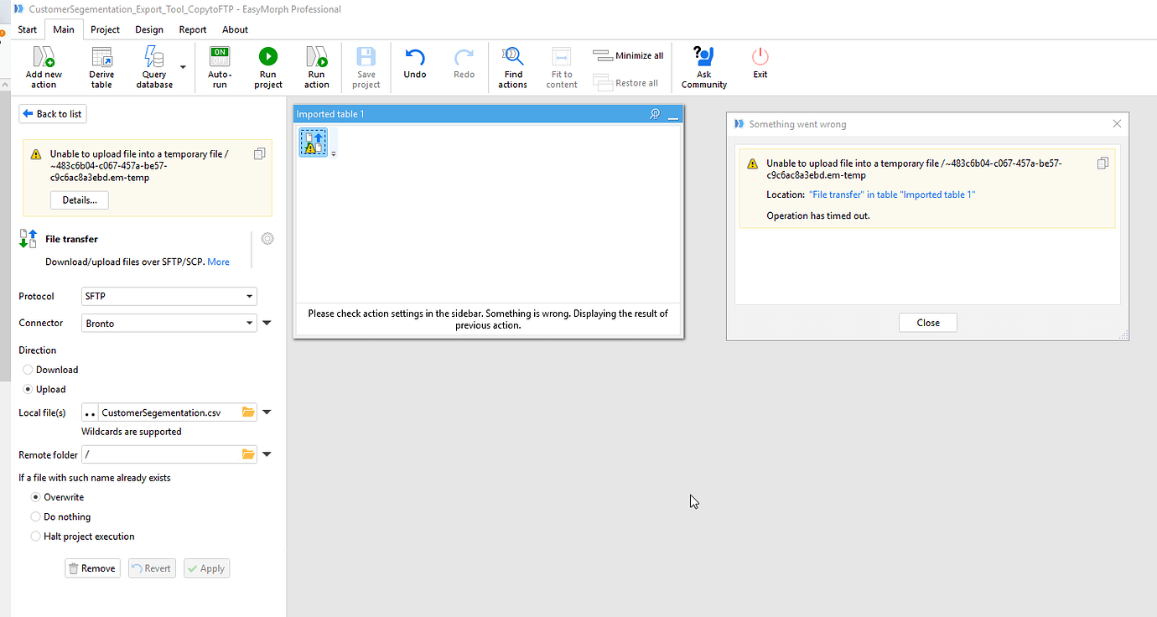
Task: Click the Run action icon
Action: 317,57
